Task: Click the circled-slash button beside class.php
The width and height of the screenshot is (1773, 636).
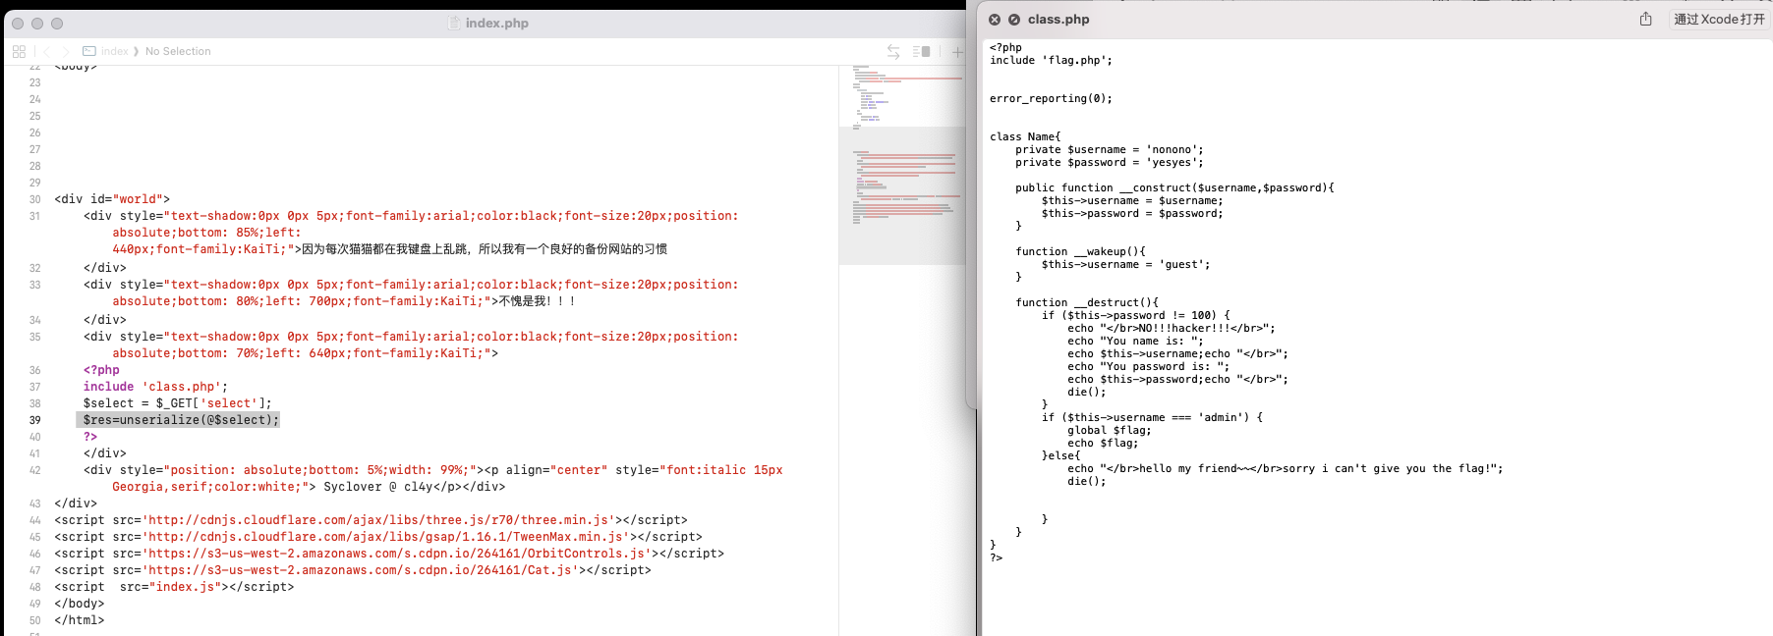Action: tap(1014, 19)
